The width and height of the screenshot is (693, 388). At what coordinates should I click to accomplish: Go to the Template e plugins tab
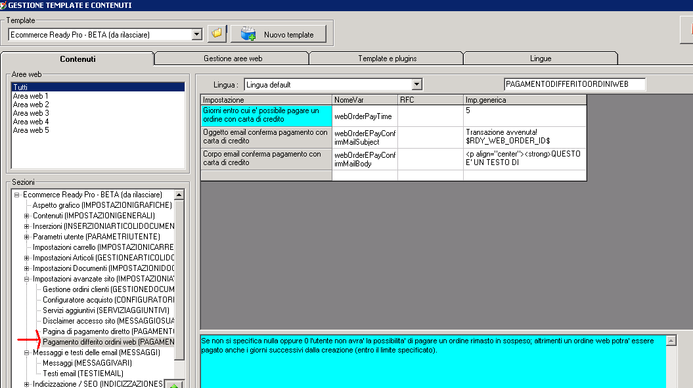387,59
